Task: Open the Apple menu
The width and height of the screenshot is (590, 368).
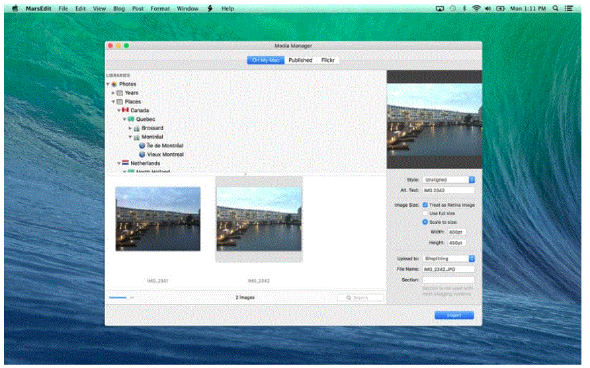Action: (x=15, y=9)
